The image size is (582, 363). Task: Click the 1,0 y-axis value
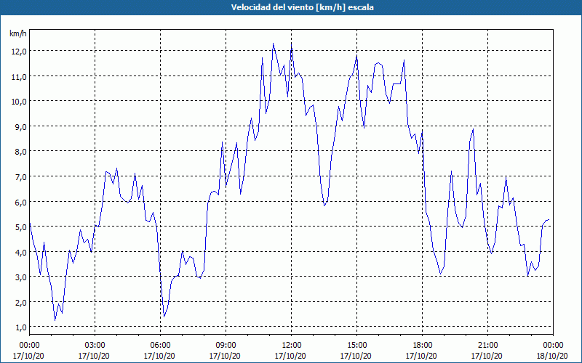coord(20,327)
